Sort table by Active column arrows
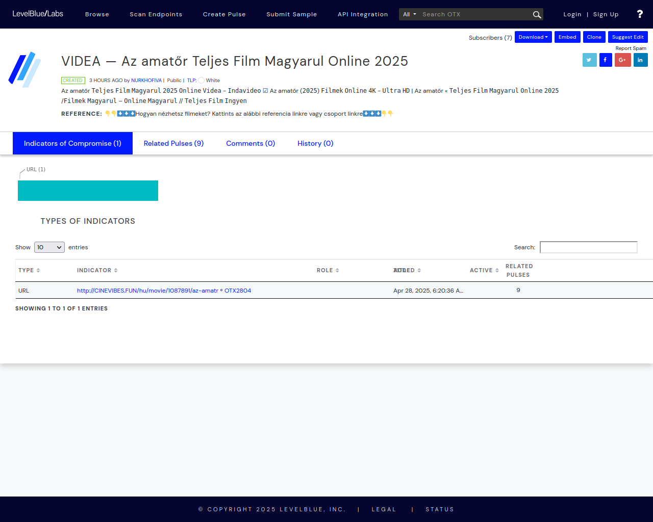 (497, 270)
